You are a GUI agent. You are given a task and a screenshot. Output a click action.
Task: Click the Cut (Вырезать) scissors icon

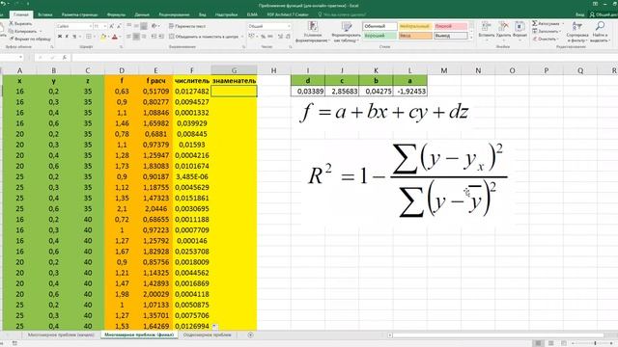[x=12, y=23]
